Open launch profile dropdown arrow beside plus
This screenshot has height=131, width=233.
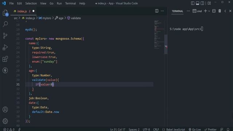pos(209,11)
